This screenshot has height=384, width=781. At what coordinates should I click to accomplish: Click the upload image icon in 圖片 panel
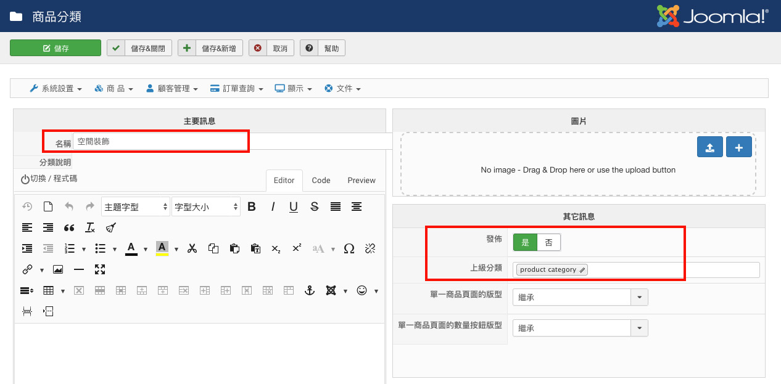pyautogui.click(x=709, y=147)
